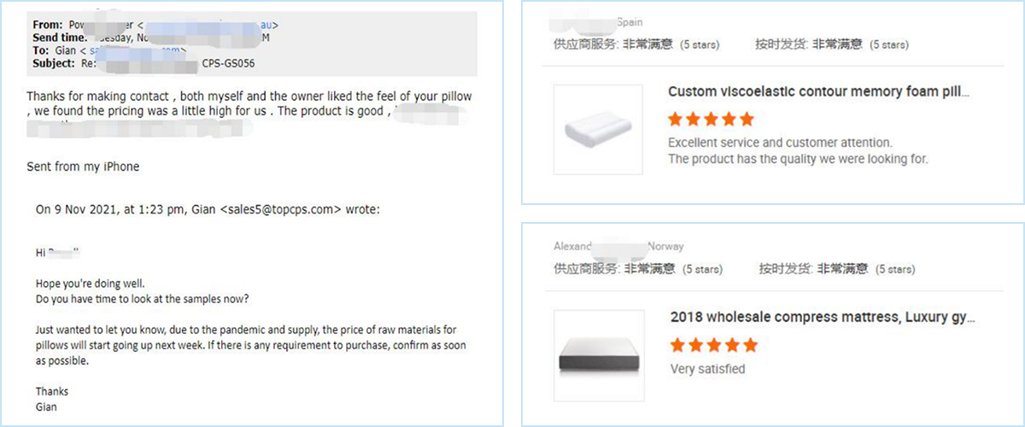The width and height of the screenshot is (1025, 427).
Task: Click the orange star rating under the mattress title
Action: click(713, 345)
